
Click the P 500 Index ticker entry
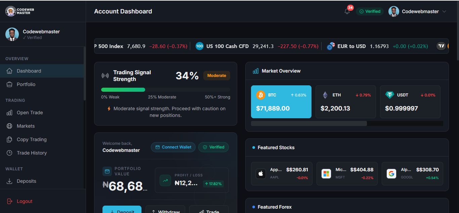tap(141, 46)
